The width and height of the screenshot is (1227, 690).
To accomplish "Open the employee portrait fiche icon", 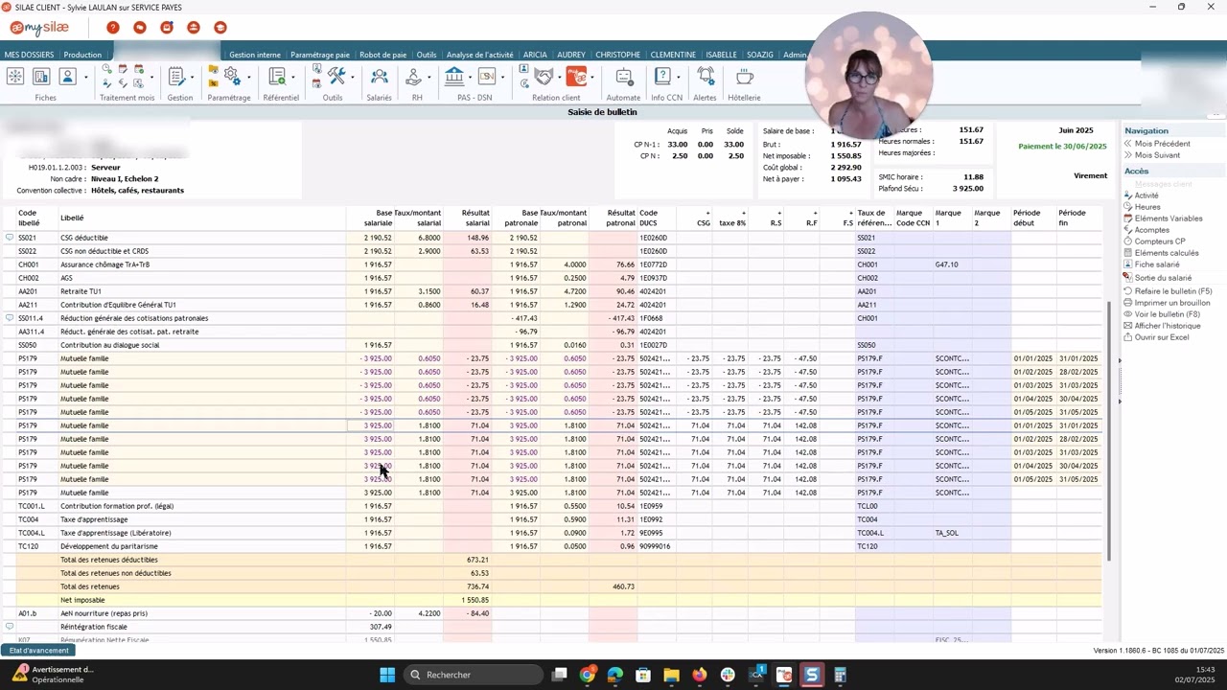I will (x=68, y=77).
